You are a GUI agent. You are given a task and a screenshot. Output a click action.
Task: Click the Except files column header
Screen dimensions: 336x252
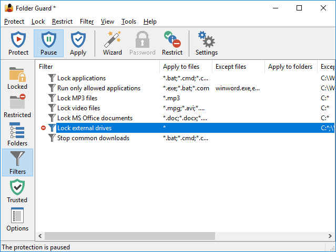click(239, 67)
